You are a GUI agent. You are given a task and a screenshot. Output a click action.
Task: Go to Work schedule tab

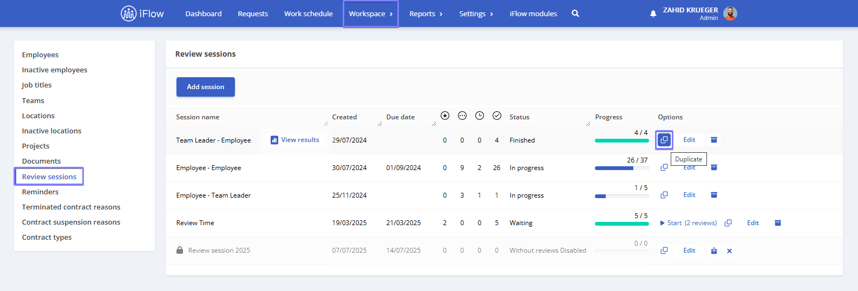click(x=309, y=14)
